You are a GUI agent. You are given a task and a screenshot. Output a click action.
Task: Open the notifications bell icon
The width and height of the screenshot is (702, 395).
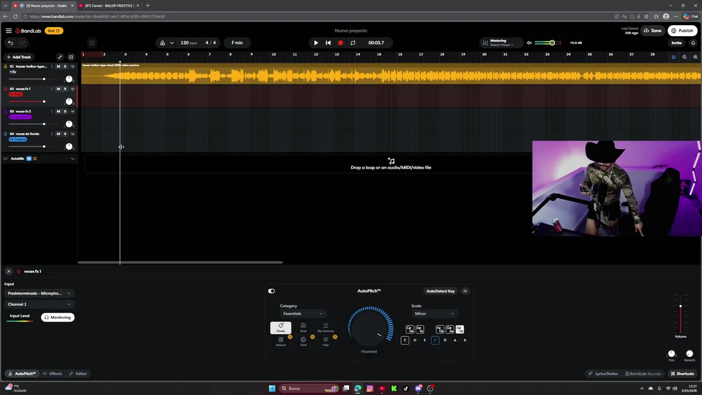[x=693, y=43]
